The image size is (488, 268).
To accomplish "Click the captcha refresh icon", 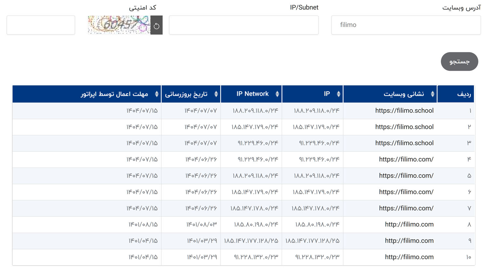I will 156,26.
